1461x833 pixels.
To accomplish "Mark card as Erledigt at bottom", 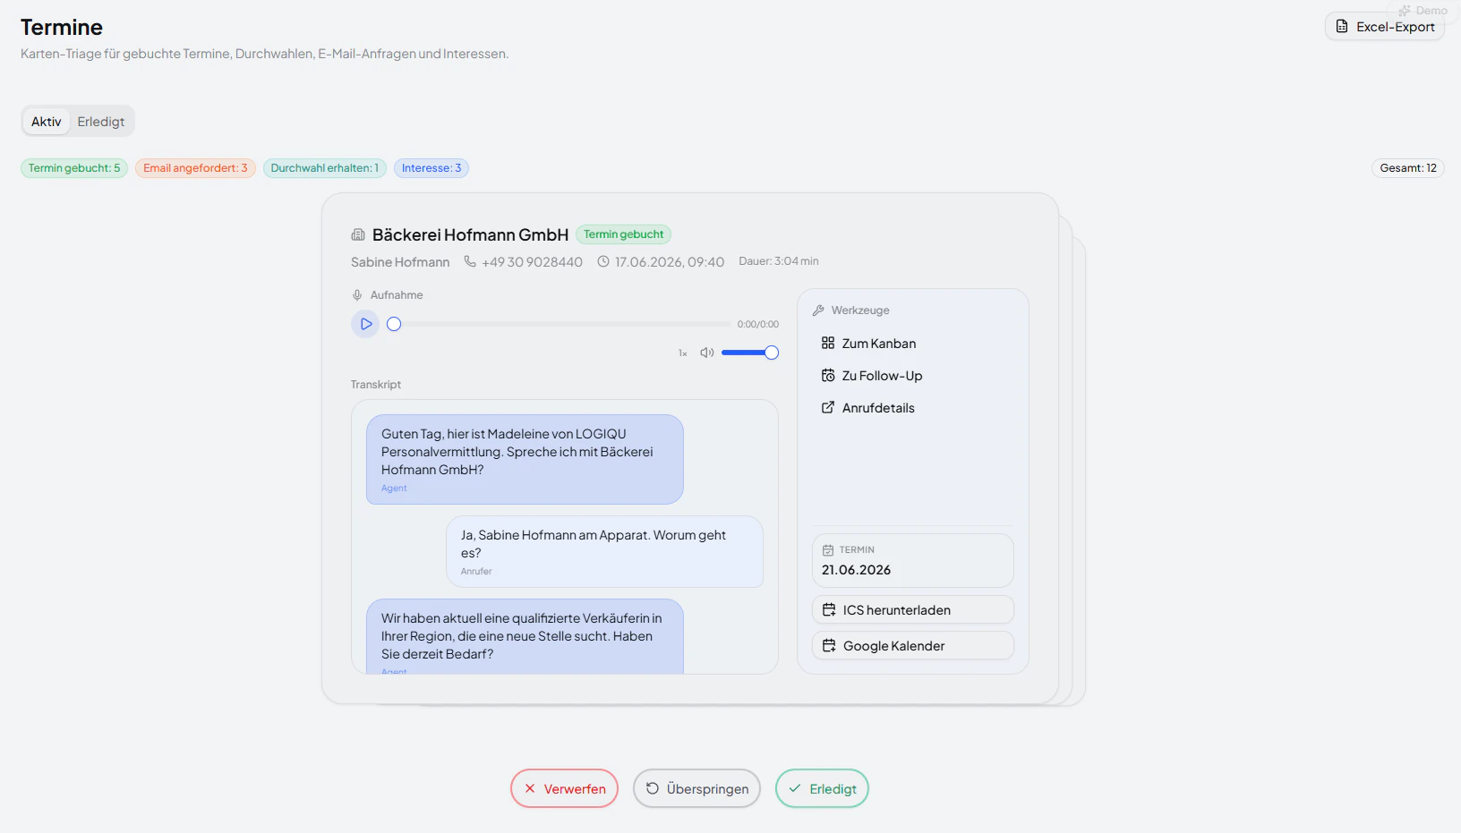I will [x=822, y=788].
